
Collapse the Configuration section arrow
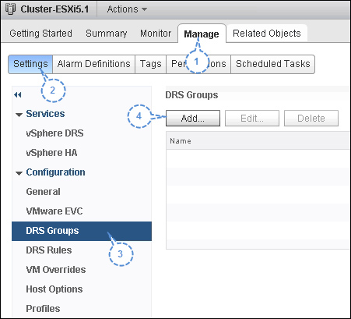click(19, 173)
